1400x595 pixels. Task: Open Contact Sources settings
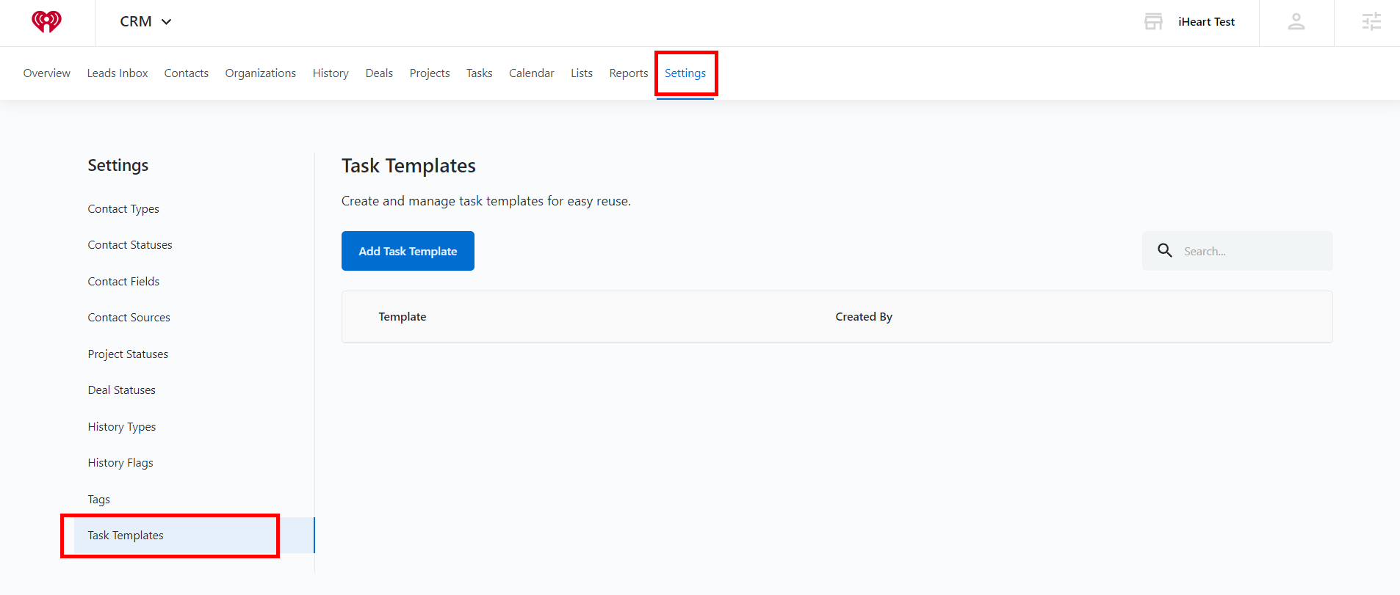click(129, 318)
